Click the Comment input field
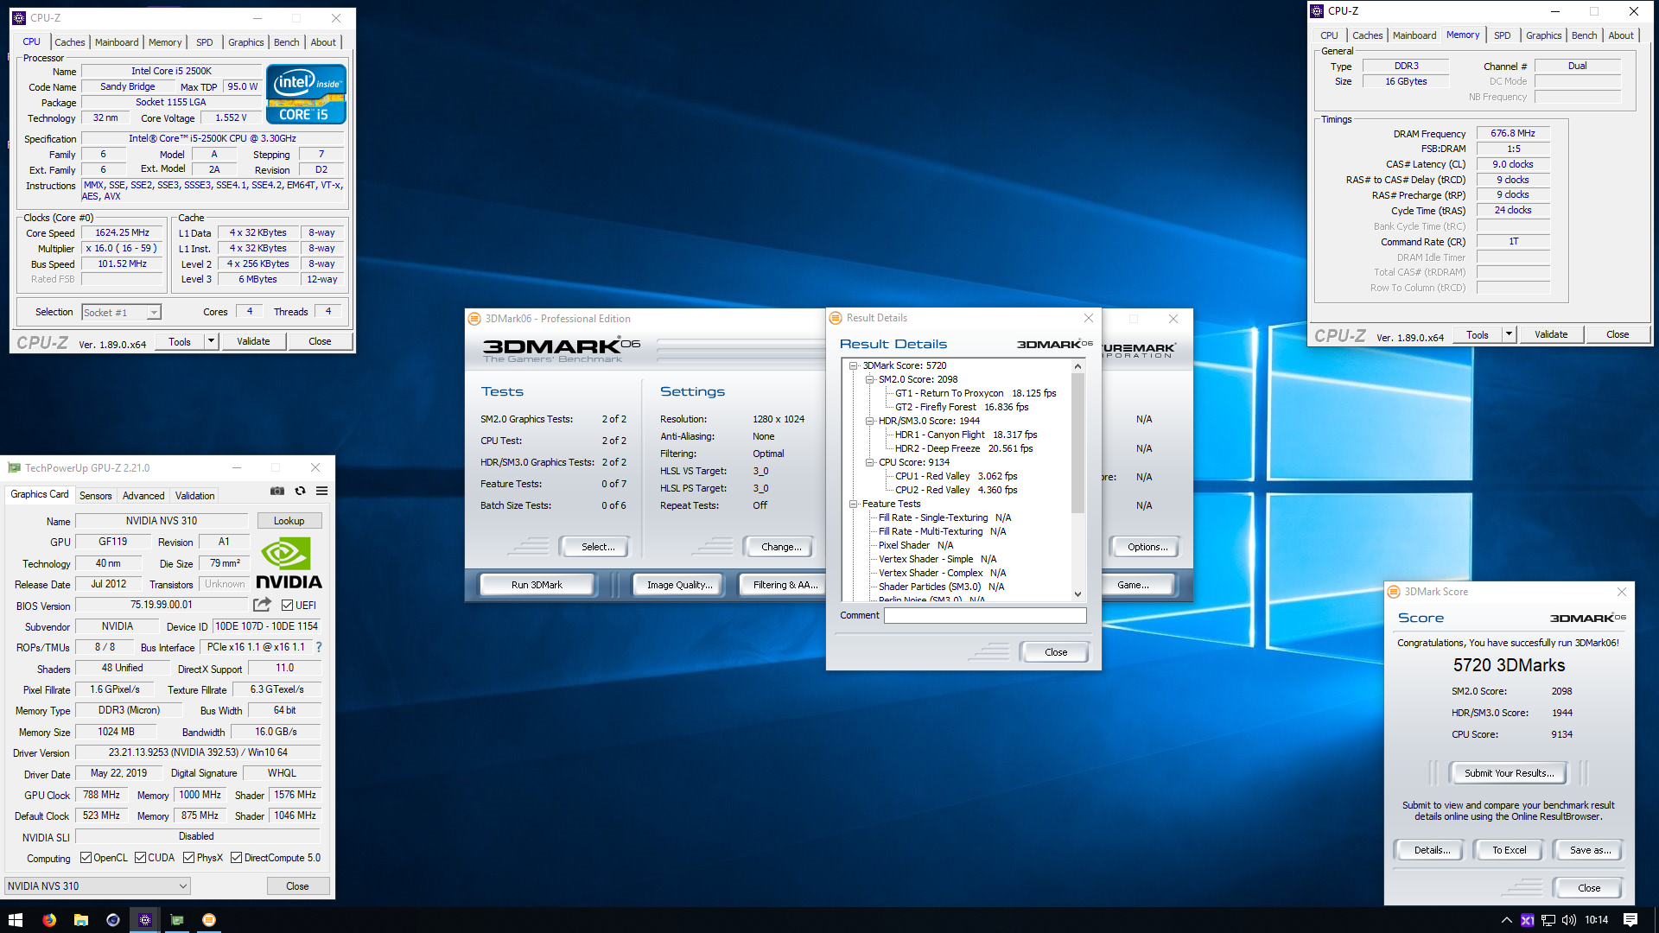The image size is (1659, 933). coord(985,615)
